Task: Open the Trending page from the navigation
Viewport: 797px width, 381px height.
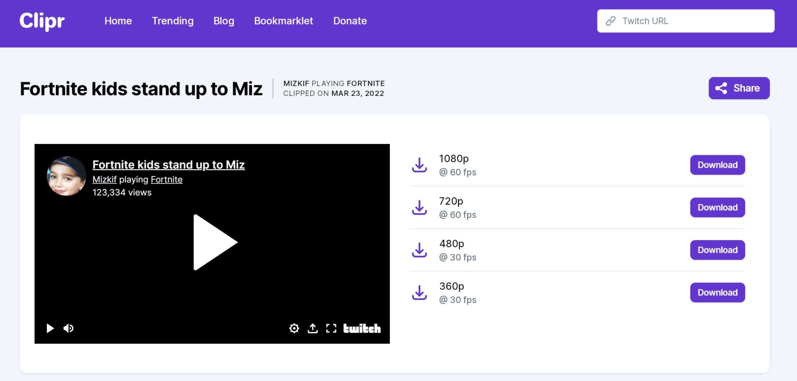Action: tap(172, 21)
